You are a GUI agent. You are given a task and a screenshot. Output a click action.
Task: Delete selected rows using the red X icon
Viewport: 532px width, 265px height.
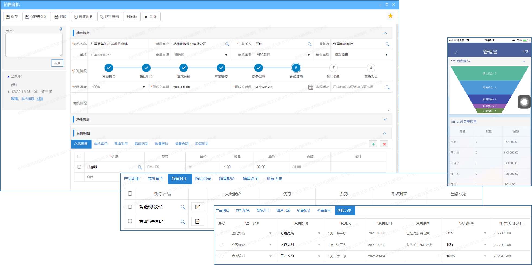[384, 144]
